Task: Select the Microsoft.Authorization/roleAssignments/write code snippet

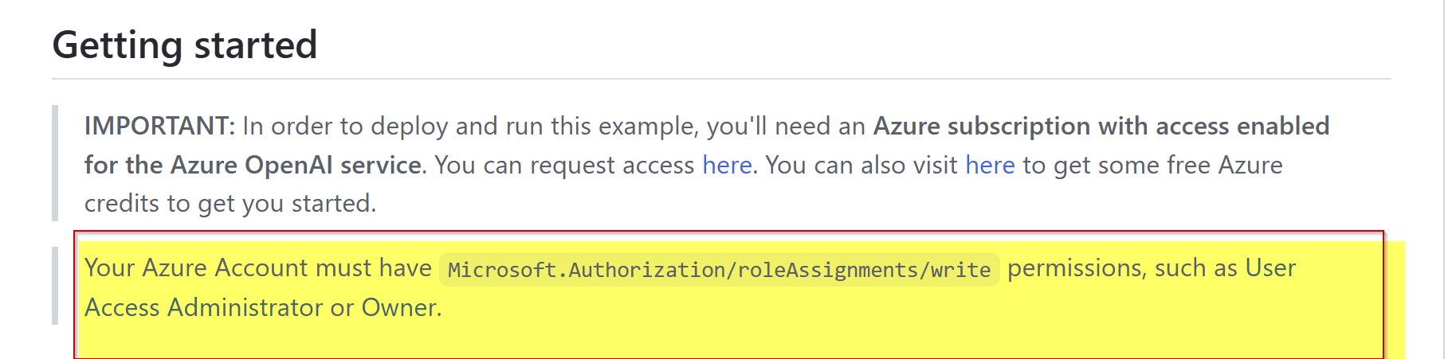Action: [x=719, y=270]
